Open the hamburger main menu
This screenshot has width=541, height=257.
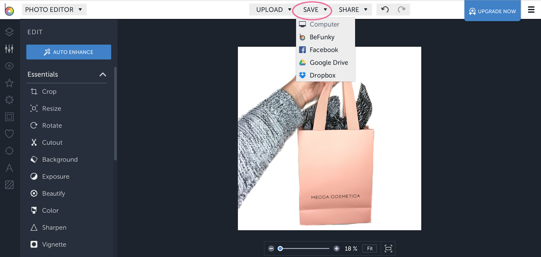pos(531,9)
